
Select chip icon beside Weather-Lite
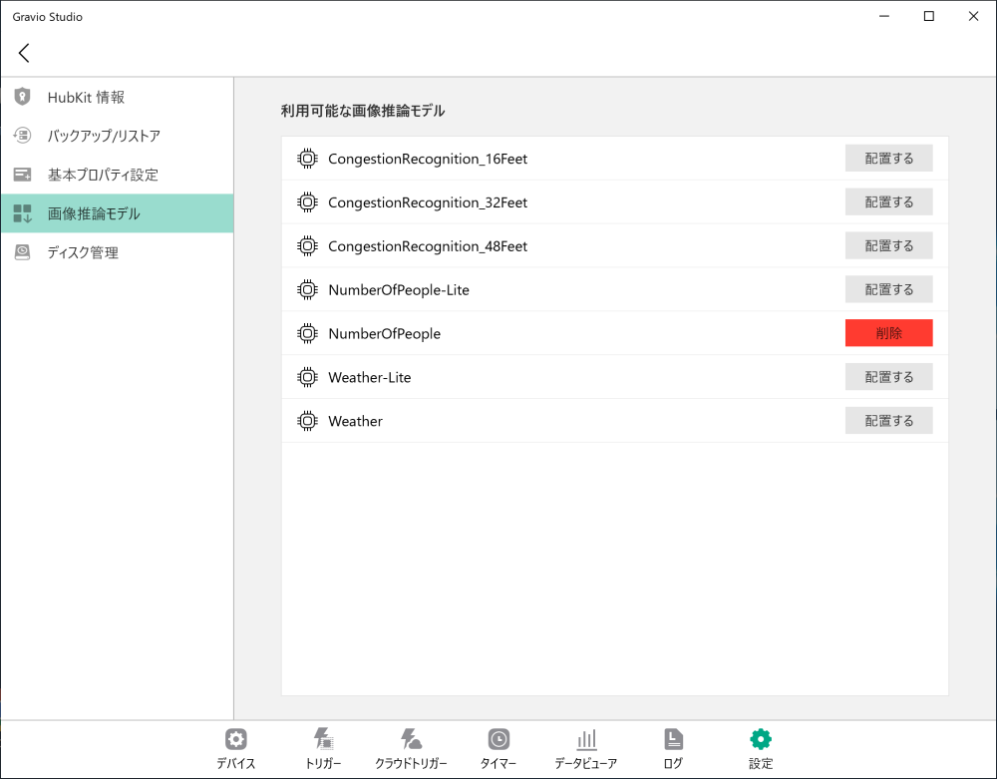tap(307, 377)
